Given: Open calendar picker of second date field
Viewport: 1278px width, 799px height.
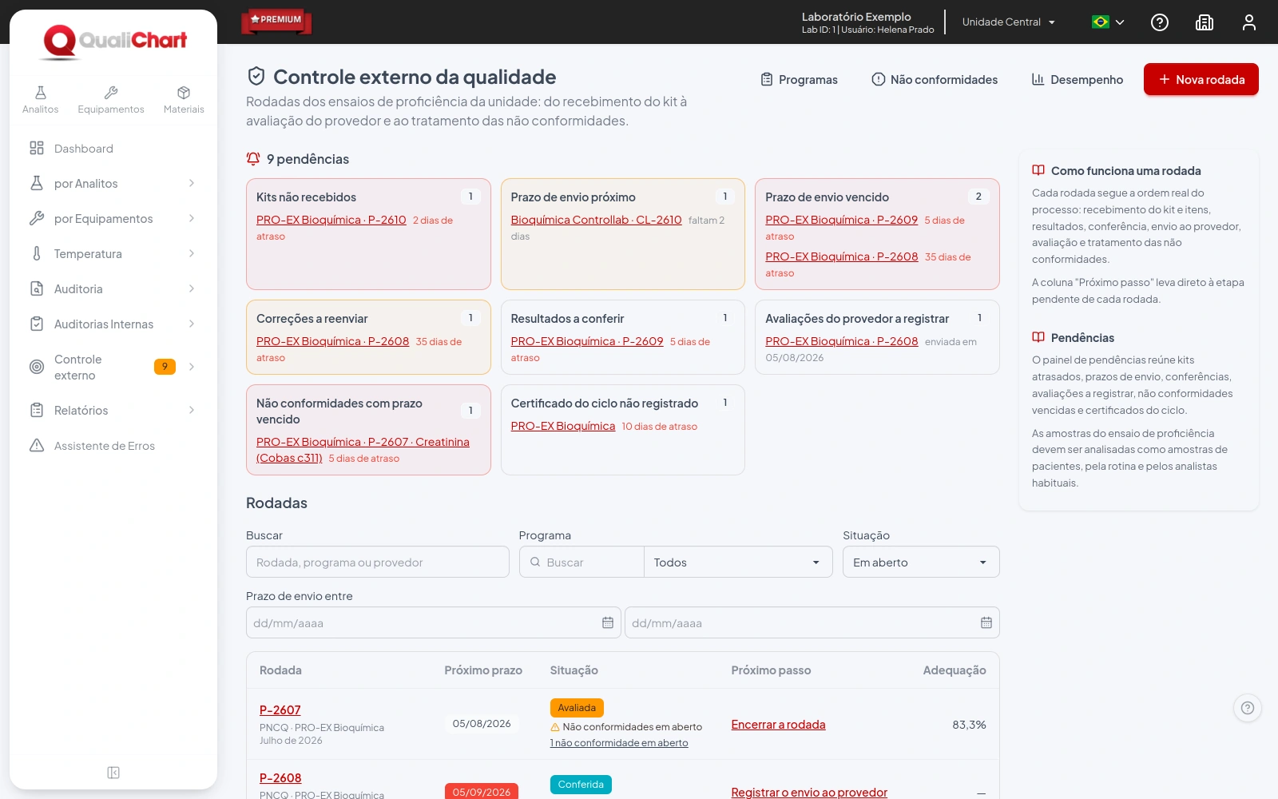Looking at the screenshot, I should (986, 622).
